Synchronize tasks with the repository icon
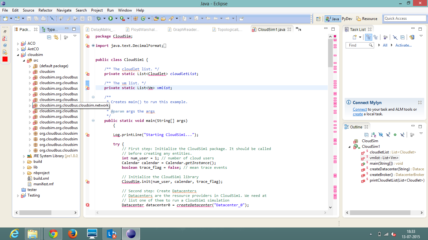428x240 pixels. [412, 37]
